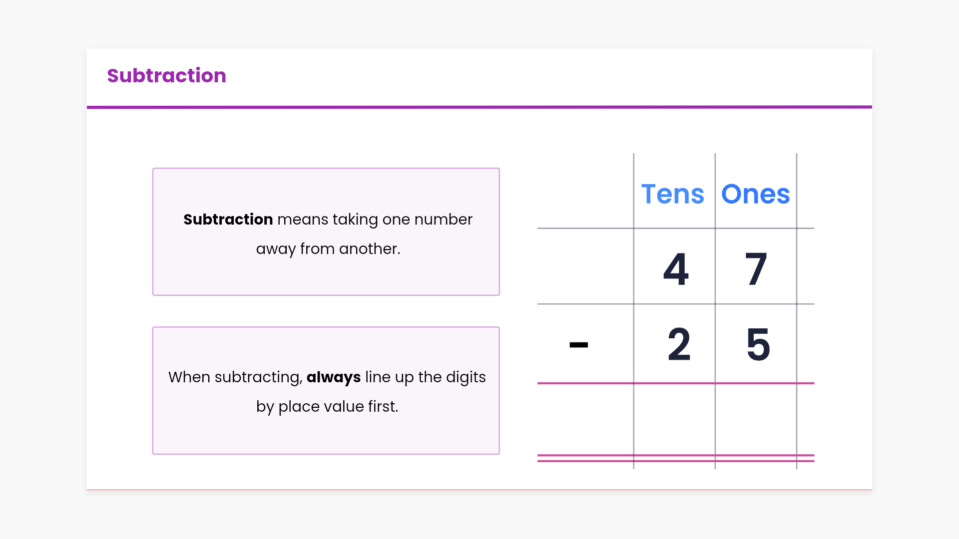This screenshot has height=539, width=959.
Task: Click the words 'away from another.'
Action: 328,249
